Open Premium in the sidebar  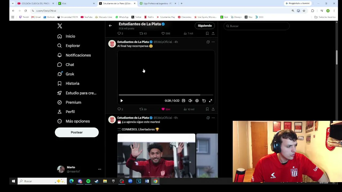pos(69,102)
